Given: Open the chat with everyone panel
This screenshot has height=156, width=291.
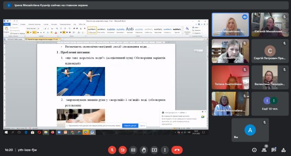Looking at the screenshot, I should coord(274,150).
